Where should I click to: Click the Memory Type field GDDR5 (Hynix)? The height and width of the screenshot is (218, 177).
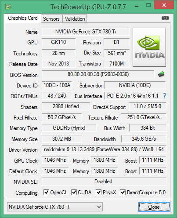pyautogui.click(x=69, y=128)
